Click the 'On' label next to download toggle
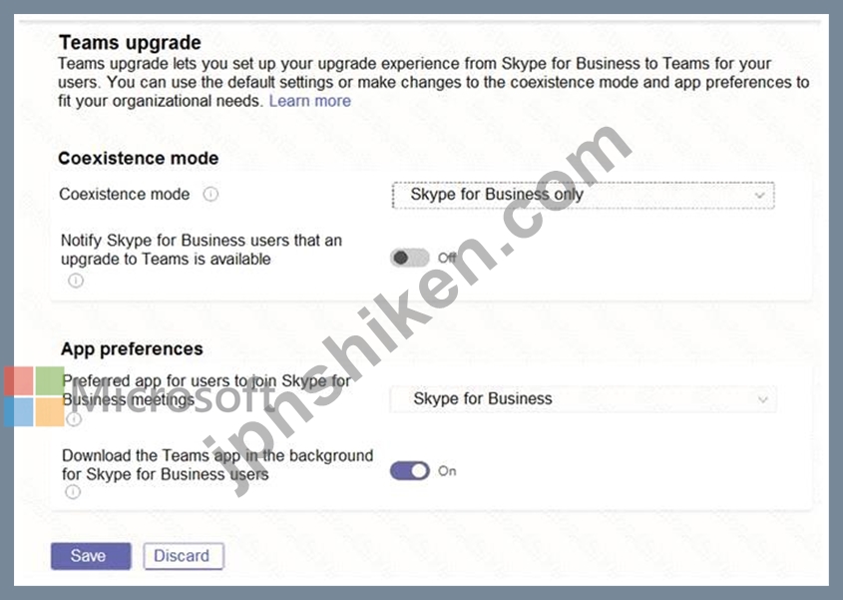 447,471
